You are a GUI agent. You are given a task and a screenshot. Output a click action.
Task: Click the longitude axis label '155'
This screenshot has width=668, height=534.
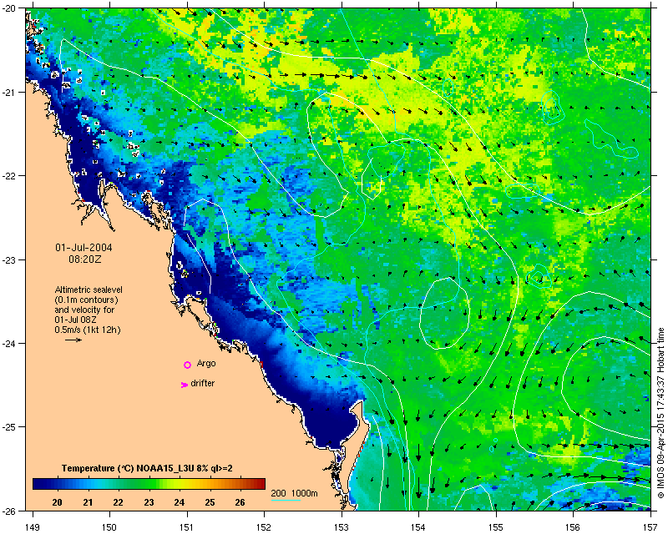click(x=496, y=527)
